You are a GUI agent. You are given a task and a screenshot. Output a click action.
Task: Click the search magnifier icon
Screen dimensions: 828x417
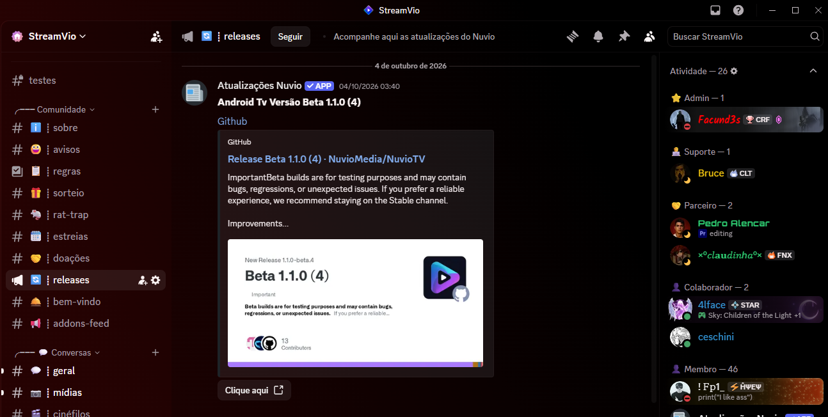[815, 36]
